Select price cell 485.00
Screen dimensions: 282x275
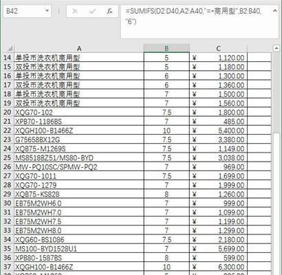click(x=219, y=121)
